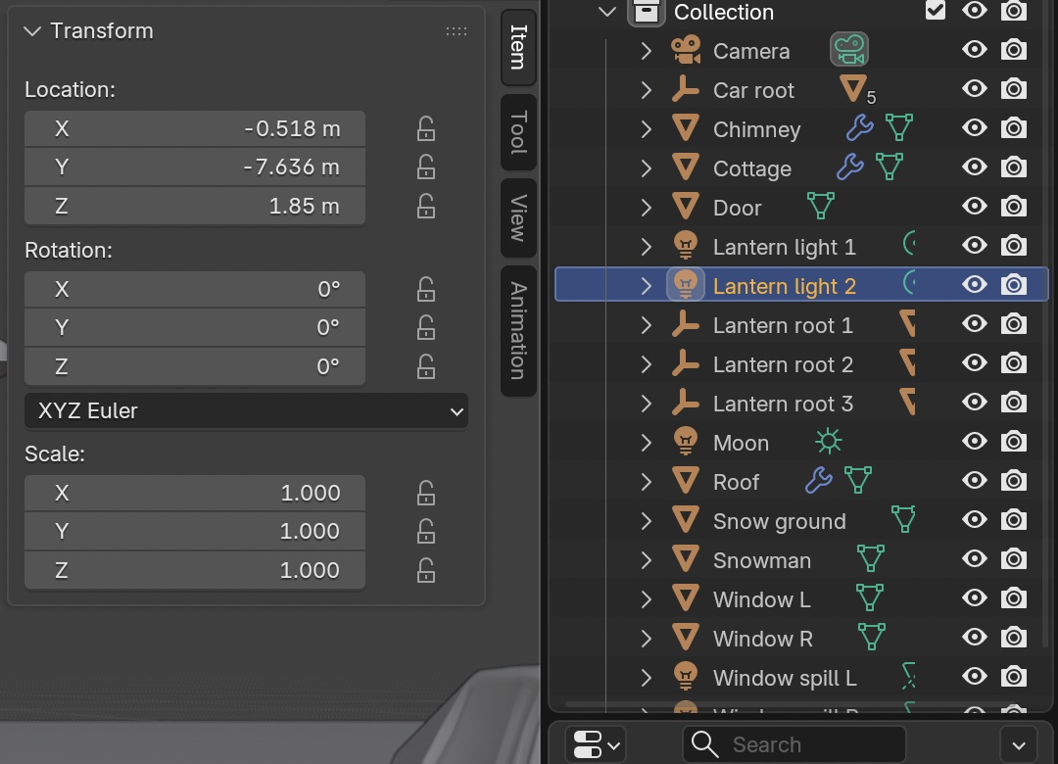This screenshot has height=764, width=1058.
Task: Toggle Collection render visibility camera icon
Action: 1014,10
